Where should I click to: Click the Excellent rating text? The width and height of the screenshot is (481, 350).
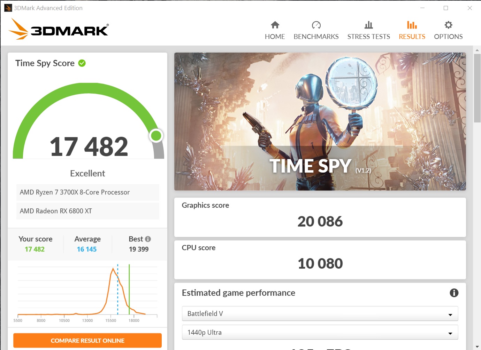87,173
